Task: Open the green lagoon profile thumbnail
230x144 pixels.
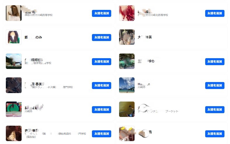Action: (127, 61)
